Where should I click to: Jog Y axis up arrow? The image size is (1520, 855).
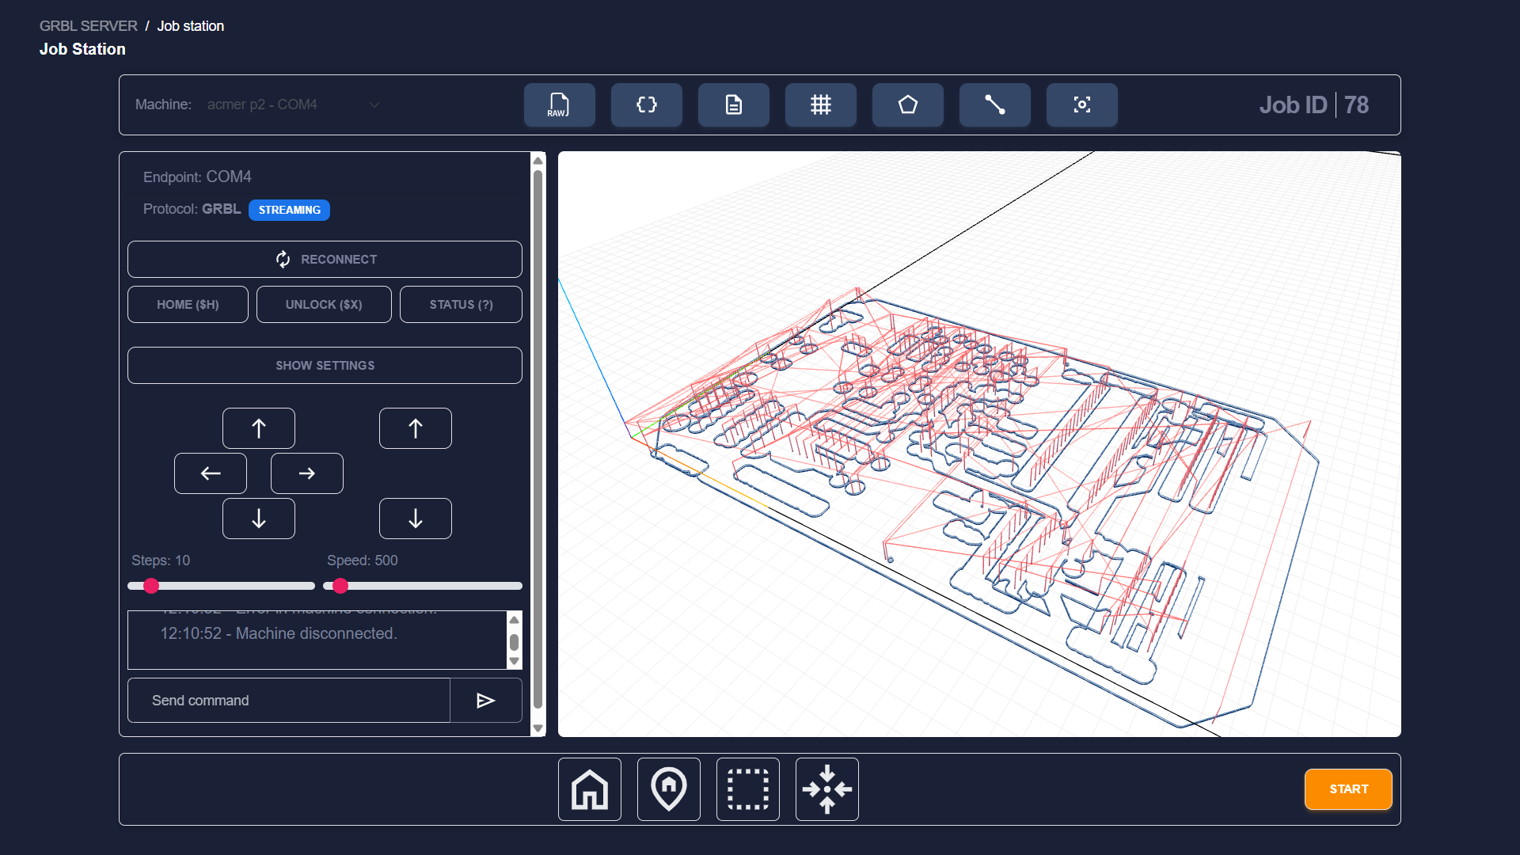pyautogui.click(x=259, y=428)
